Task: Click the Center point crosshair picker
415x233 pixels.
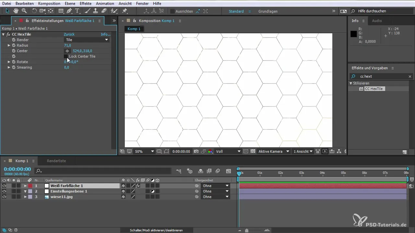Action: point(67,51)
